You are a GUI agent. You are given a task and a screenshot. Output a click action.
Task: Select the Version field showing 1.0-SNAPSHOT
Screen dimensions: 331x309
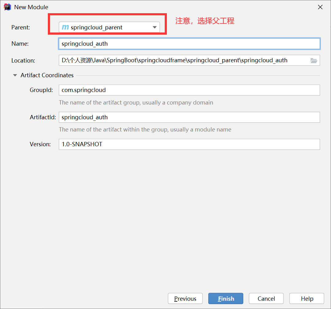click(x=189, y=144)
